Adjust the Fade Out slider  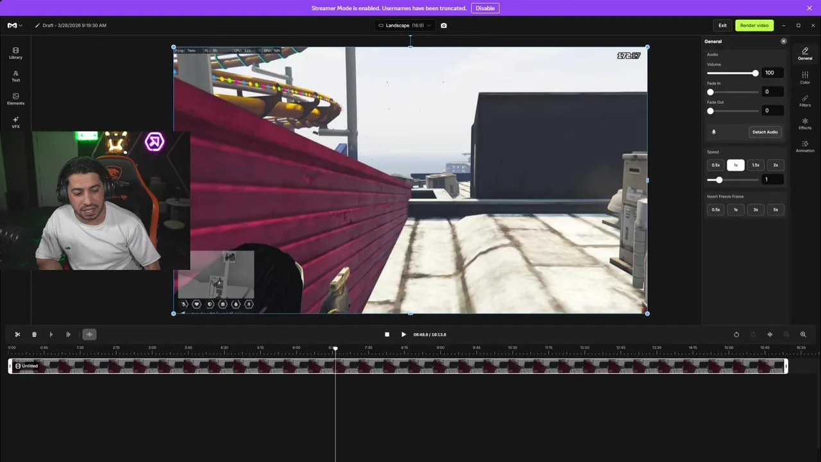click(733, 111)
